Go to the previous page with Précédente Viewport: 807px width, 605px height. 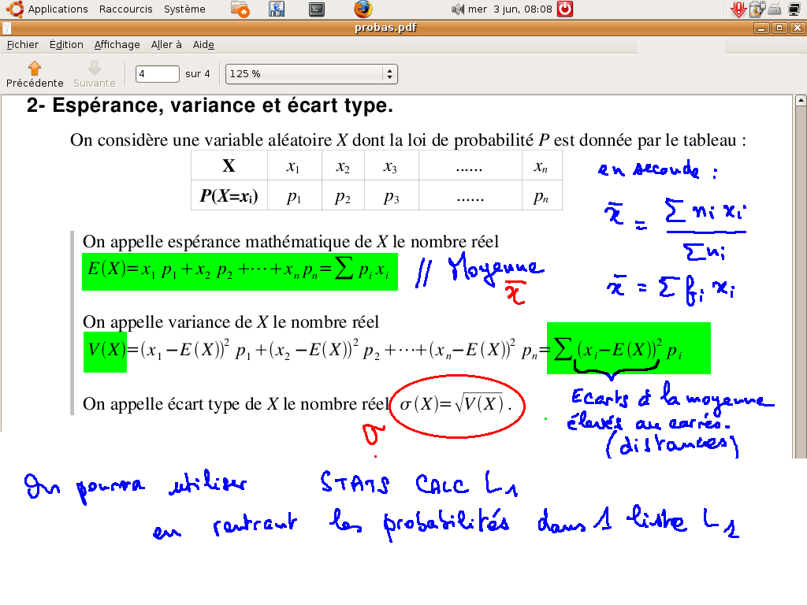[35, 73]
